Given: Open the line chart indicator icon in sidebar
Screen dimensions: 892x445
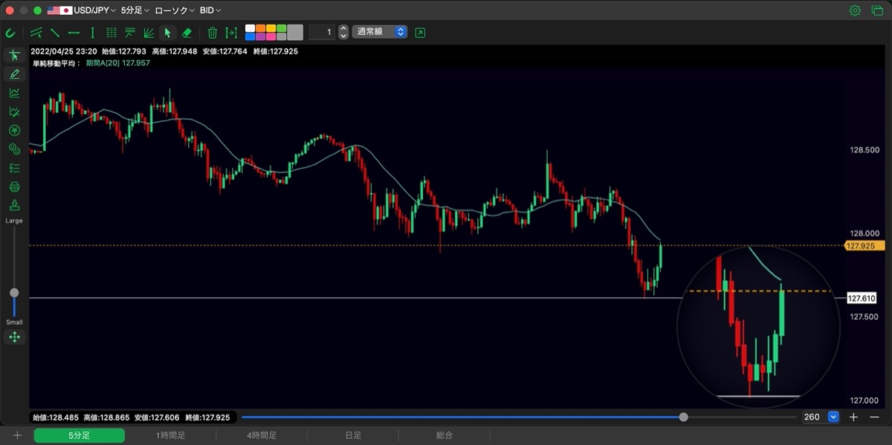Looking at the screenshot, I should (x=14, y=93).
